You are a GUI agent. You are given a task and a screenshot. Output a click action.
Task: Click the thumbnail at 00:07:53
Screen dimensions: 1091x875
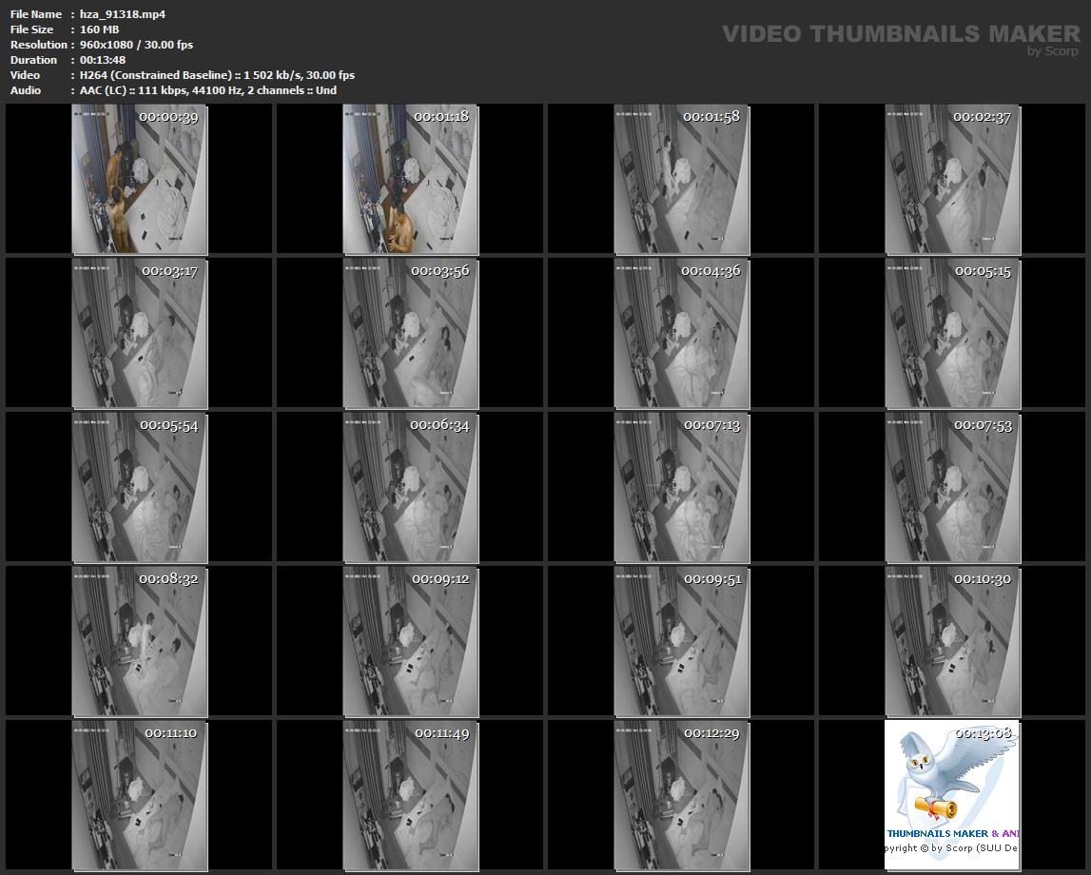[x=952, y=487]
